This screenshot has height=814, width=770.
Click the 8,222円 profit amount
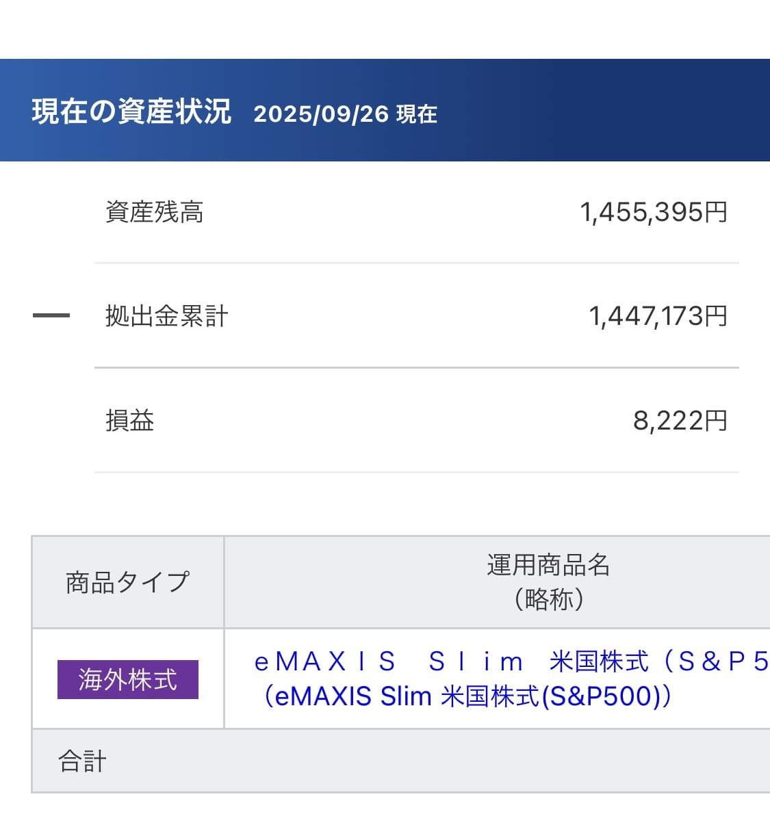point(680,420)
